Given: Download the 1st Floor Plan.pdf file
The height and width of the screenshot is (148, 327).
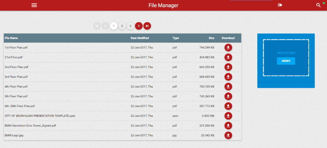Looking at the screenshot, I should pos(228,47).
